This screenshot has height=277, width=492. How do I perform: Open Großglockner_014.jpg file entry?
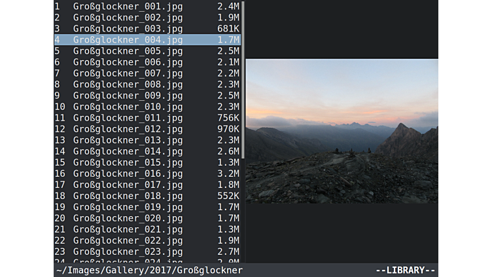tap(128, 151)
